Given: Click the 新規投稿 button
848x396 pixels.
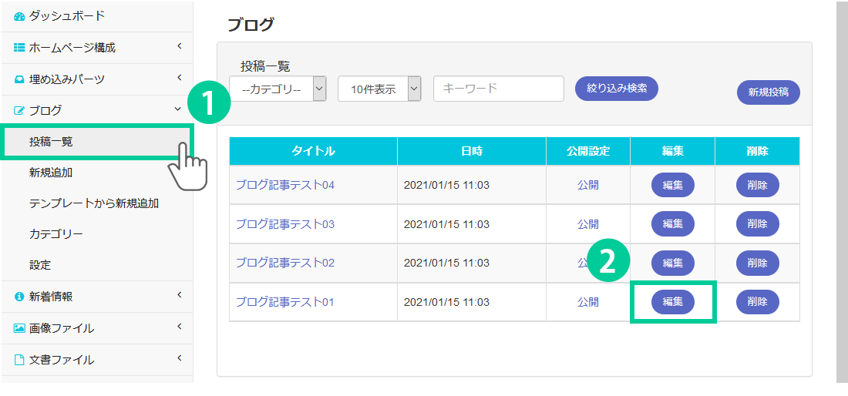Looking at the screenshot, I should tap(768, 92).
